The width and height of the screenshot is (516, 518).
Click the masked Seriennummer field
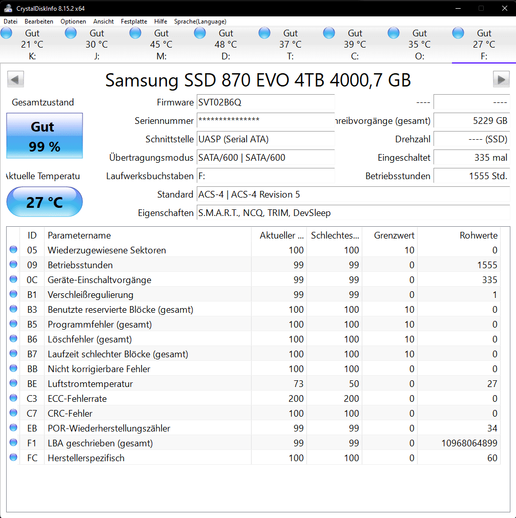[265, 121]
